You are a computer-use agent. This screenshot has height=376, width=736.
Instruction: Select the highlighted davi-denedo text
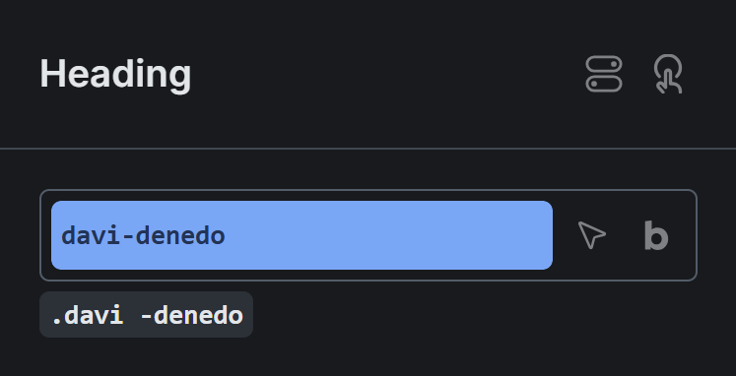click(143, 236)
